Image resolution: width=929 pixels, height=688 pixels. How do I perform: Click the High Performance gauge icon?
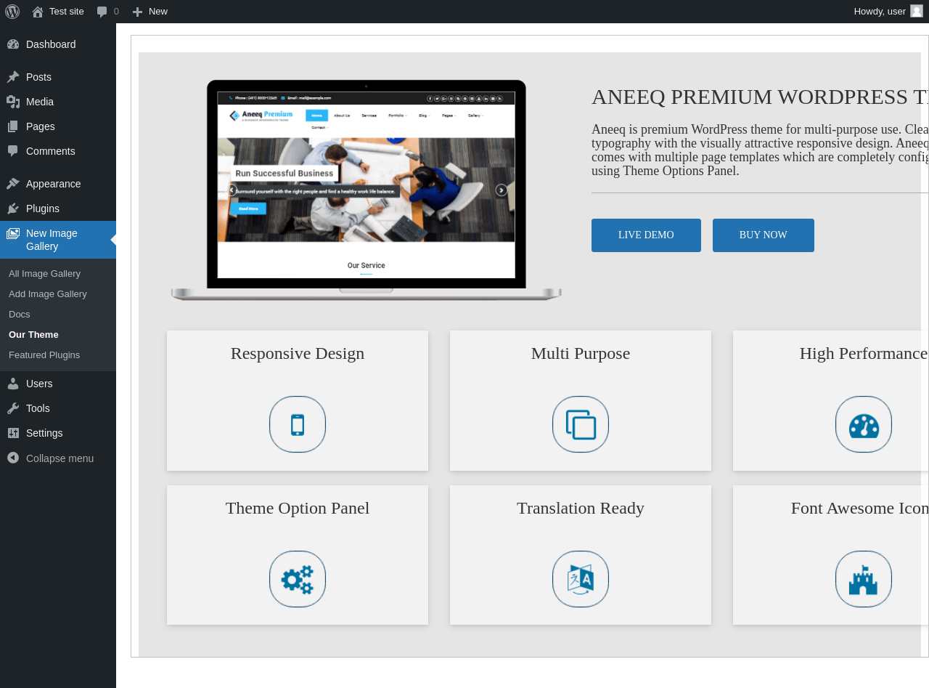[864, 424]
